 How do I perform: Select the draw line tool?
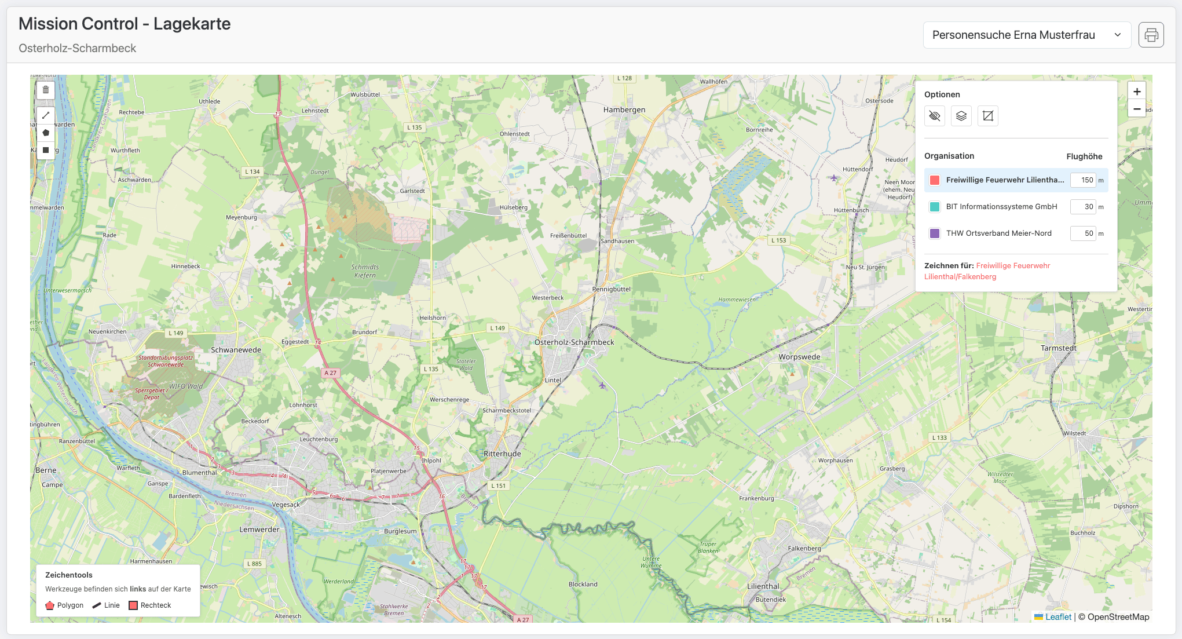point(46,115)
